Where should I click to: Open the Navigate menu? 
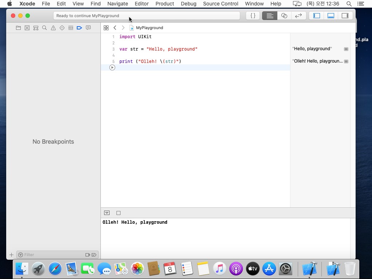118,4
